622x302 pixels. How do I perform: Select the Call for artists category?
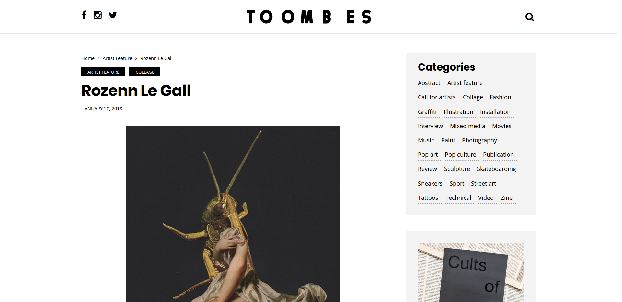[437, 97]
